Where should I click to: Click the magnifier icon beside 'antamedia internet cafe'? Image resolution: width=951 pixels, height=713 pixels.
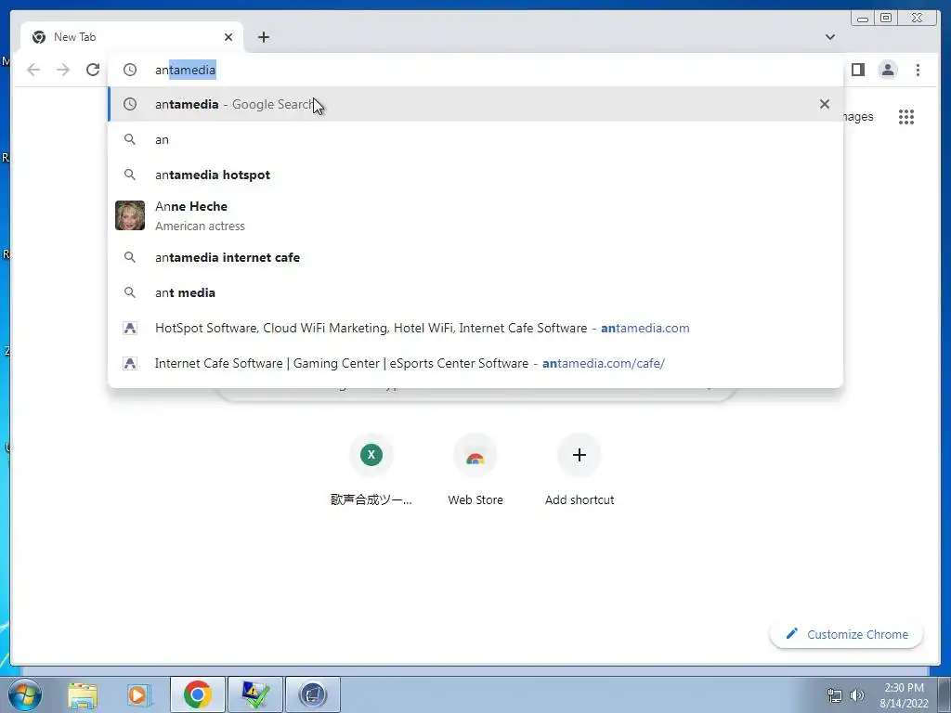[x=130, y=257]
